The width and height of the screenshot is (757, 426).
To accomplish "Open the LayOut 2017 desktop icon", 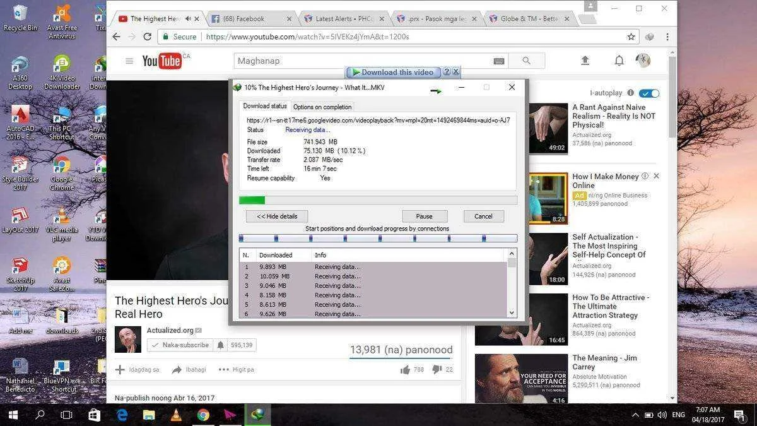I will (20, 221).
